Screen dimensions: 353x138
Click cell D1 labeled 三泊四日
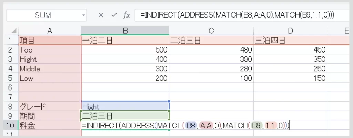coord(290,41)
